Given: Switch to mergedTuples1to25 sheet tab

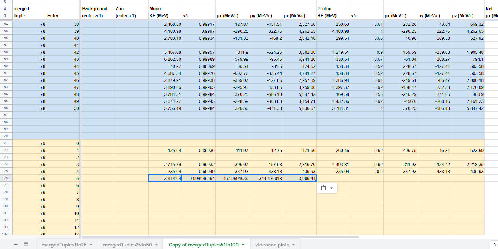Looking at the screenshot, I should tap(64, 245).
